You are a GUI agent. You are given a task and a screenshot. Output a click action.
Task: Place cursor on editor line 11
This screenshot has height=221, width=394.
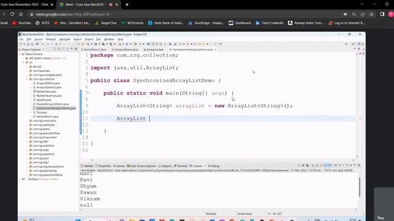coord(223,118)
